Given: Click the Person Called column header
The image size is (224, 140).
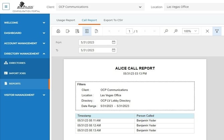Looking at the screenshot, I should coord(164,116).
